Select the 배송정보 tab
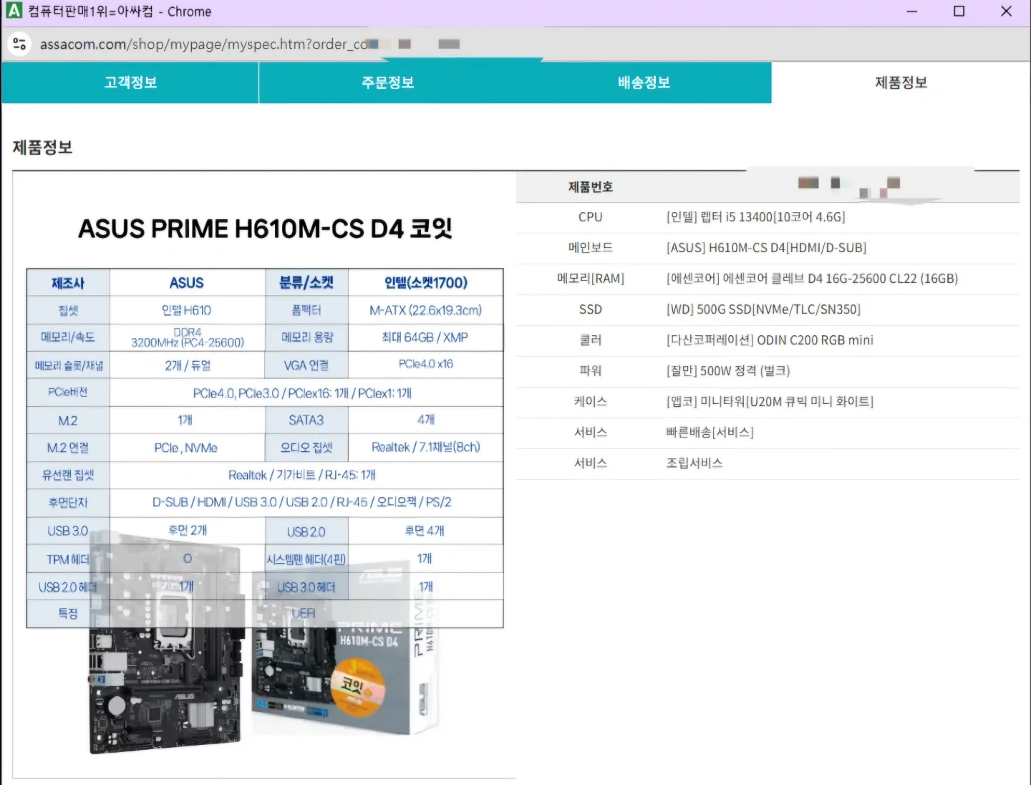Image resolution: width=1031 pixels, height=785 pixels. 644,82
